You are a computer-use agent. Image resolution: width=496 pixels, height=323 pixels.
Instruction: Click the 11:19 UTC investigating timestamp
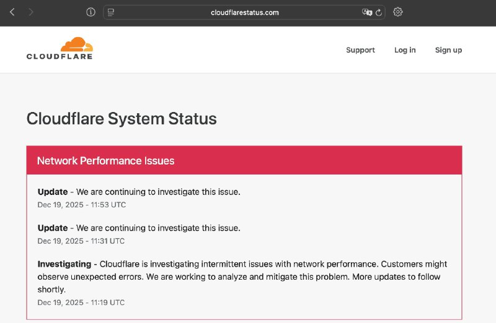tap(81, 303)
